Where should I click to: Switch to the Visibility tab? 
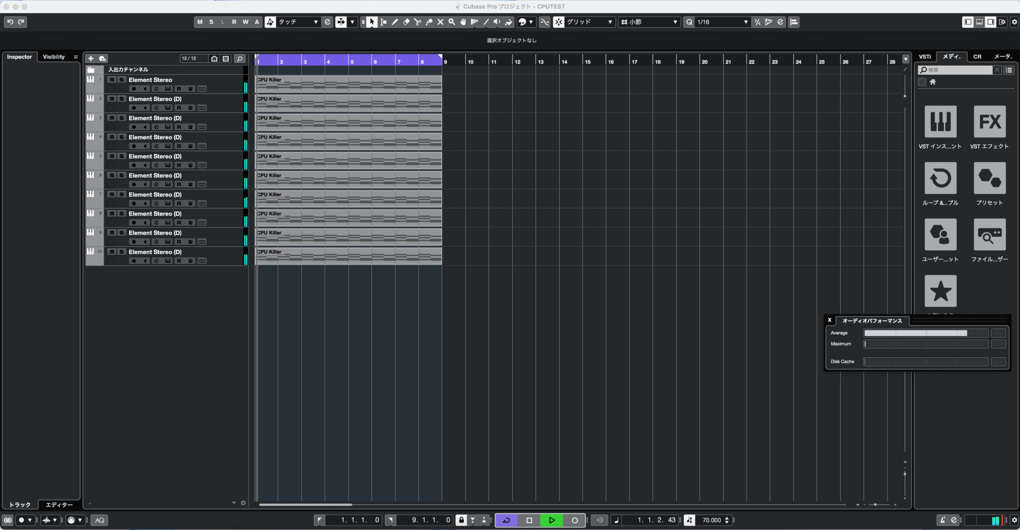click(54, 57)
